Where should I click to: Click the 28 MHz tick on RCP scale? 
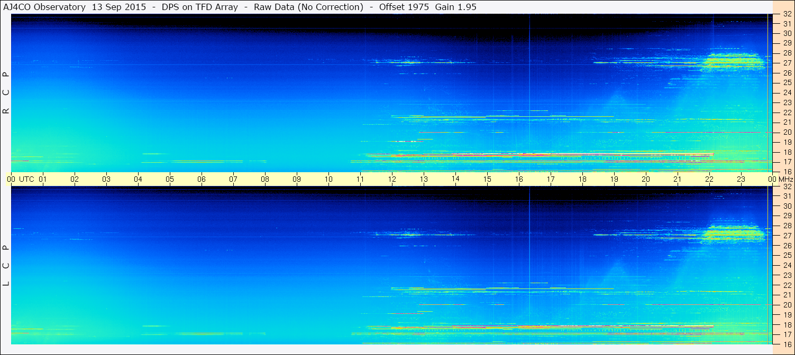pos(787,53)
